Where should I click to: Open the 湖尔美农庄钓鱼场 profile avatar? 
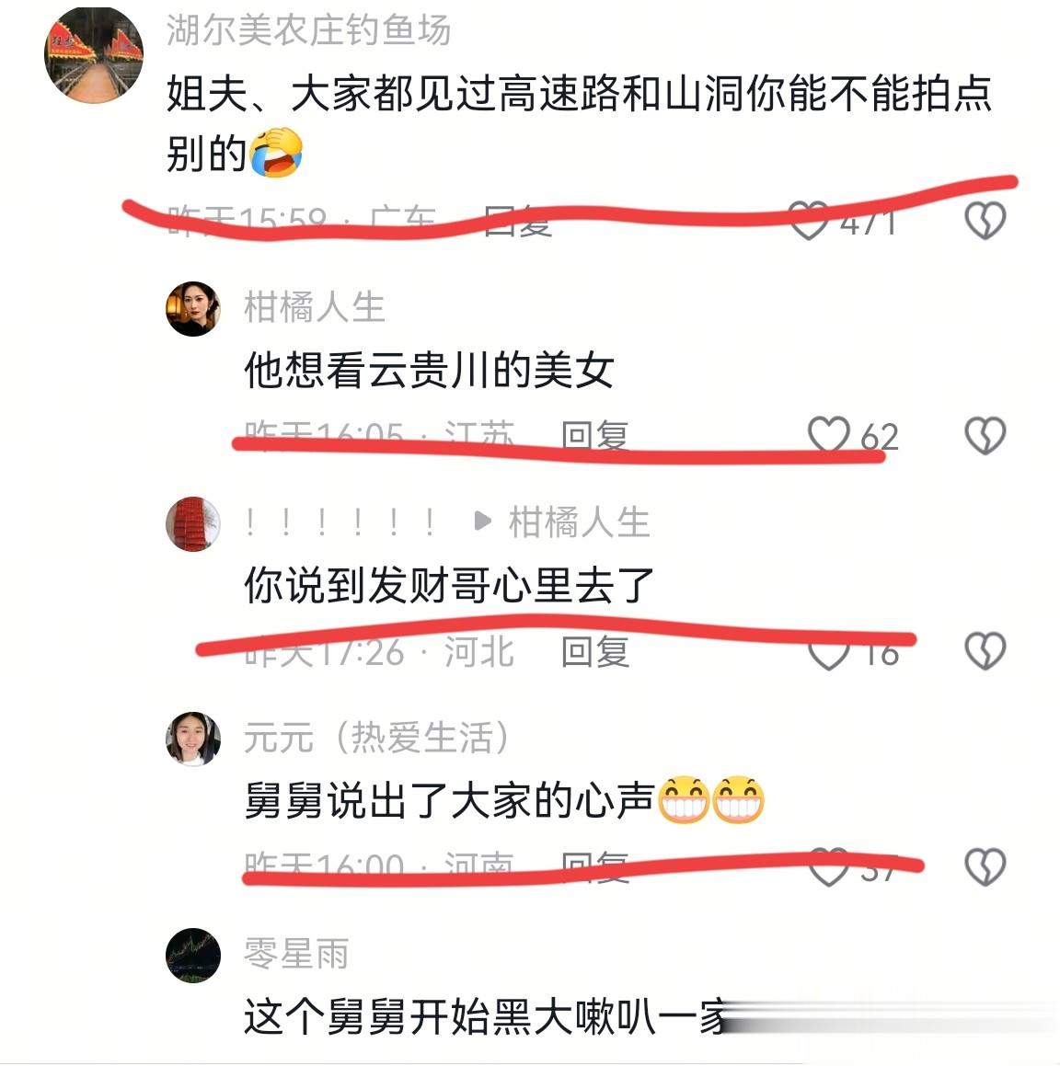click(94, 53)
